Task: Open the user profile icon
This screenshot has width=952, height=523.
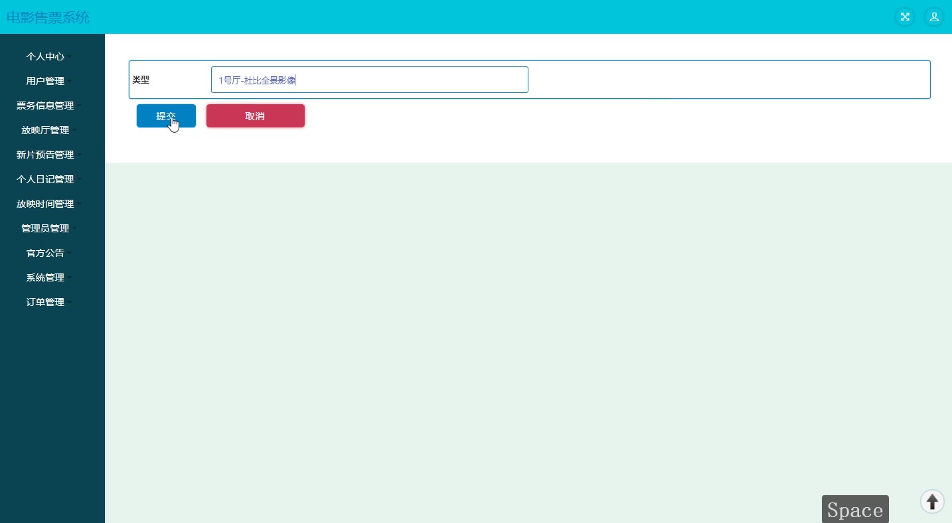Action: click(934, 17)
